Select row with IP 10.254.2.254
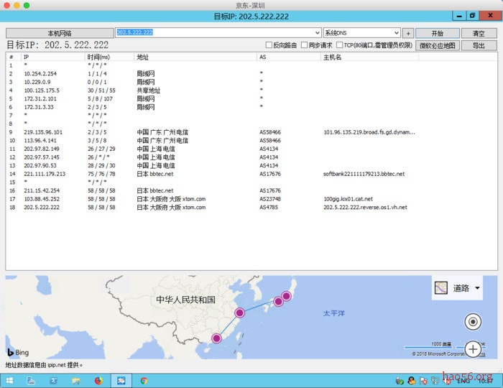Screen dimensions: 503x388 tap(251, 74)
